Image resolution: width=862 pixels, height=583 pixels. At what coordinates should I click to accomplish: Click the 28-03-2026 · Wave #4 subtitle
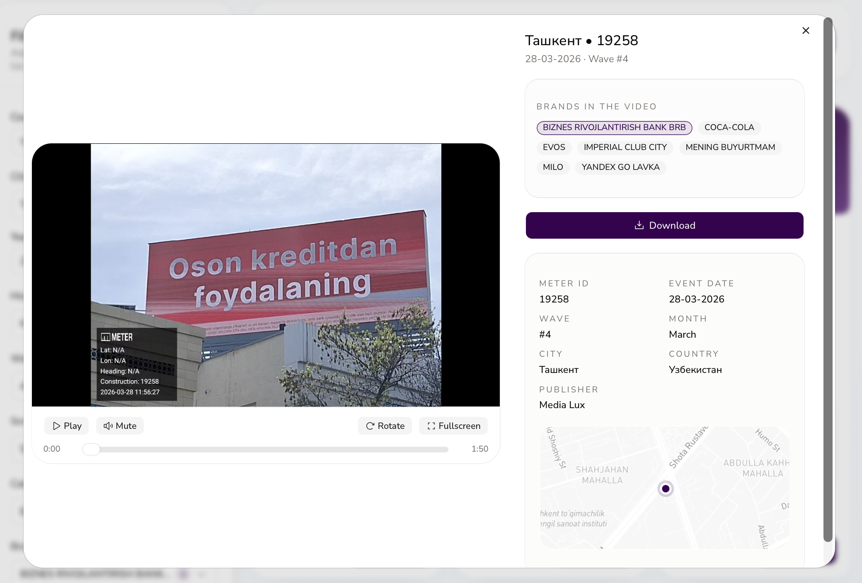576,59
